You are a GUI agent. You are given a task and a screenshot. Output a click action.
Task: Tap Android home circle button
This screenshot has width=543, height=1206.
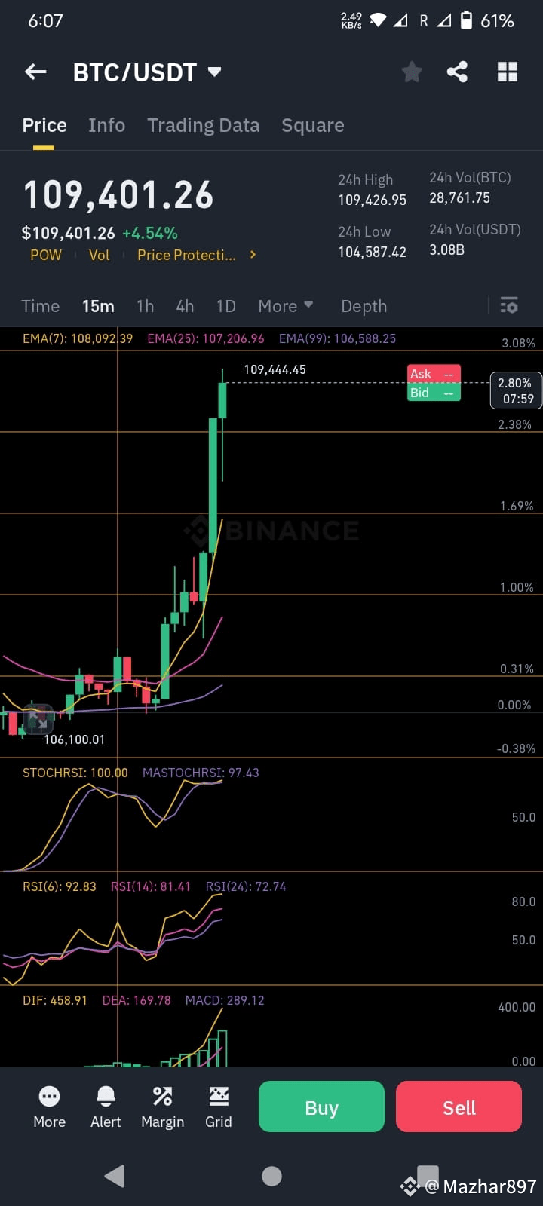click(x=271, y=1176)
